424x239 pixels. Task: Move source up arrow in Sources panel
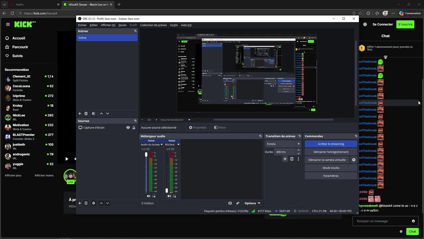(x=101, y=203)
